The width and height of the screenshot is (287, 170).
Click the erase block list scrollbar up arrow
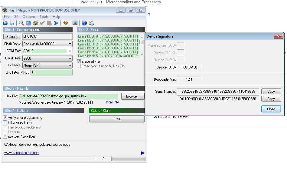[x=142, y=37]
